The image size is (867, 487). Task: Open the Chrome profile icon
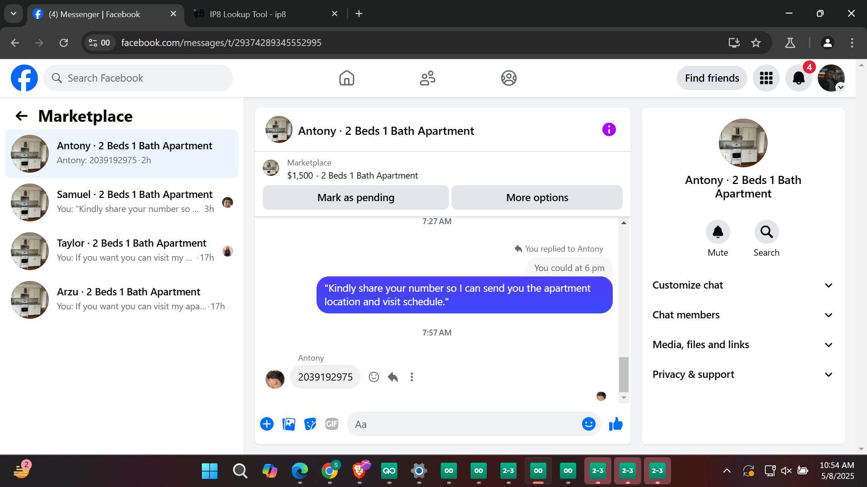[828, 43]
